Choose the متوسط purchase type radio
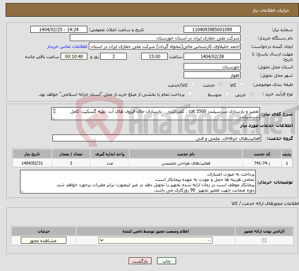Viewport: 299px width, 271px height. (227, 94)
